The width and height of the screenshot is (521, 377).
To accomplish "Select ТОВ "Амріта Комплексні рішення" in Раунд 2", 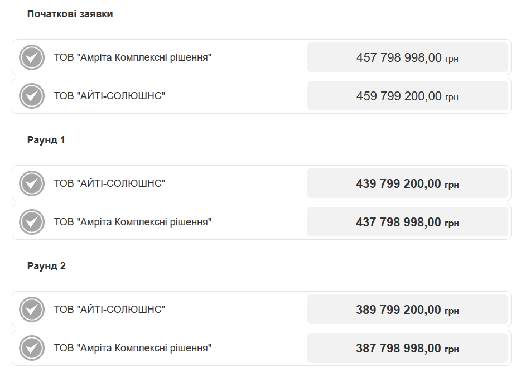I will pos(133,348).
